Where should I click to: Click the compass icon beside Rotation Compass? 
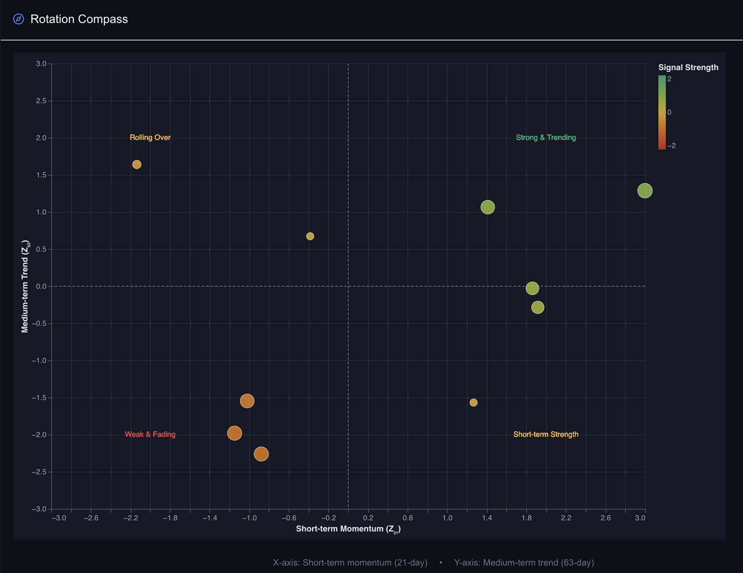pos(19,19)
